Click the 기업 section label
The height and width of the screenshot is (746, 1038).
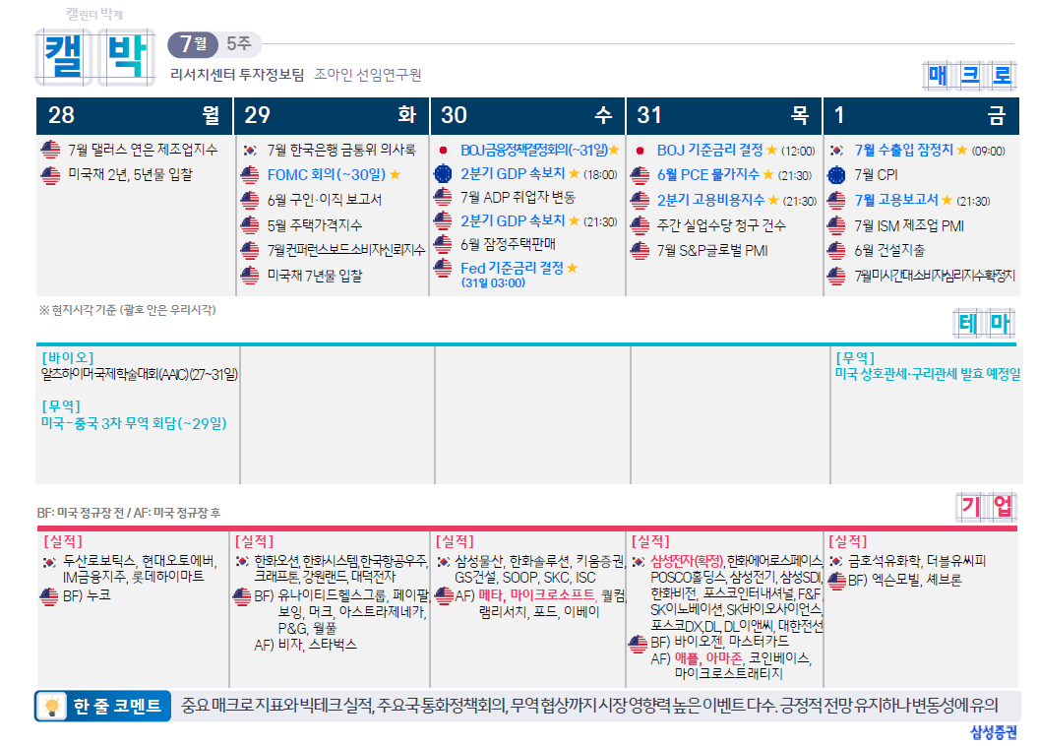987,508
